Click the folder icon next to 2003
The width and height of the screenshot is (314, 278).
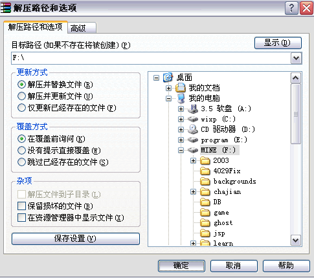pyautogui.click(x=205, y=160)
